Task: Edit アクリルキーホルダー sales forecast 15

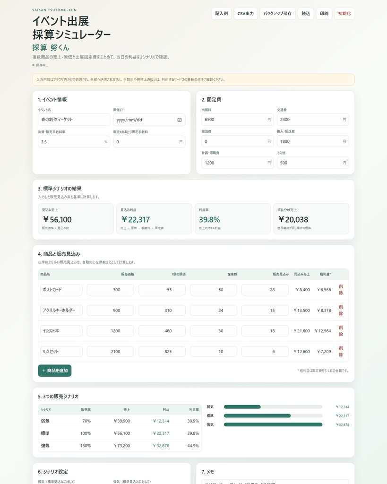Action: coord(265,310)
